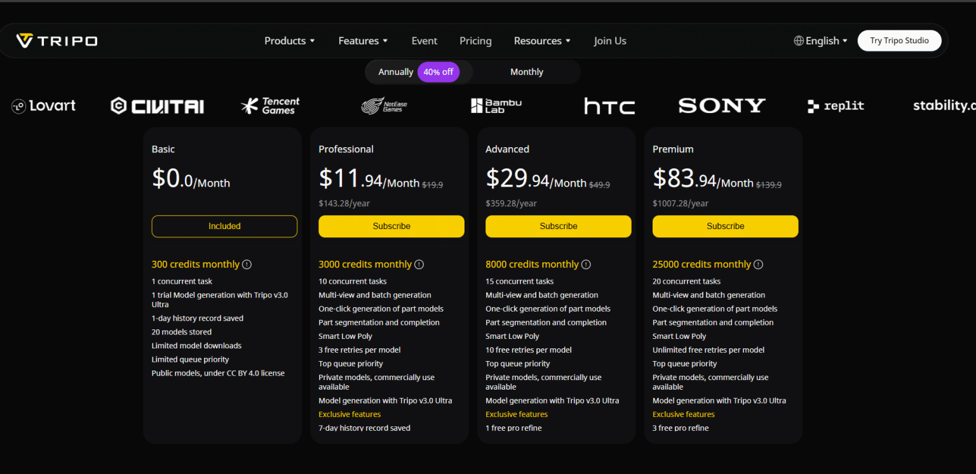Screen dimensions: 976x474
Task: Click the Tripo logo in the header
Action: [x=57, y=41]
